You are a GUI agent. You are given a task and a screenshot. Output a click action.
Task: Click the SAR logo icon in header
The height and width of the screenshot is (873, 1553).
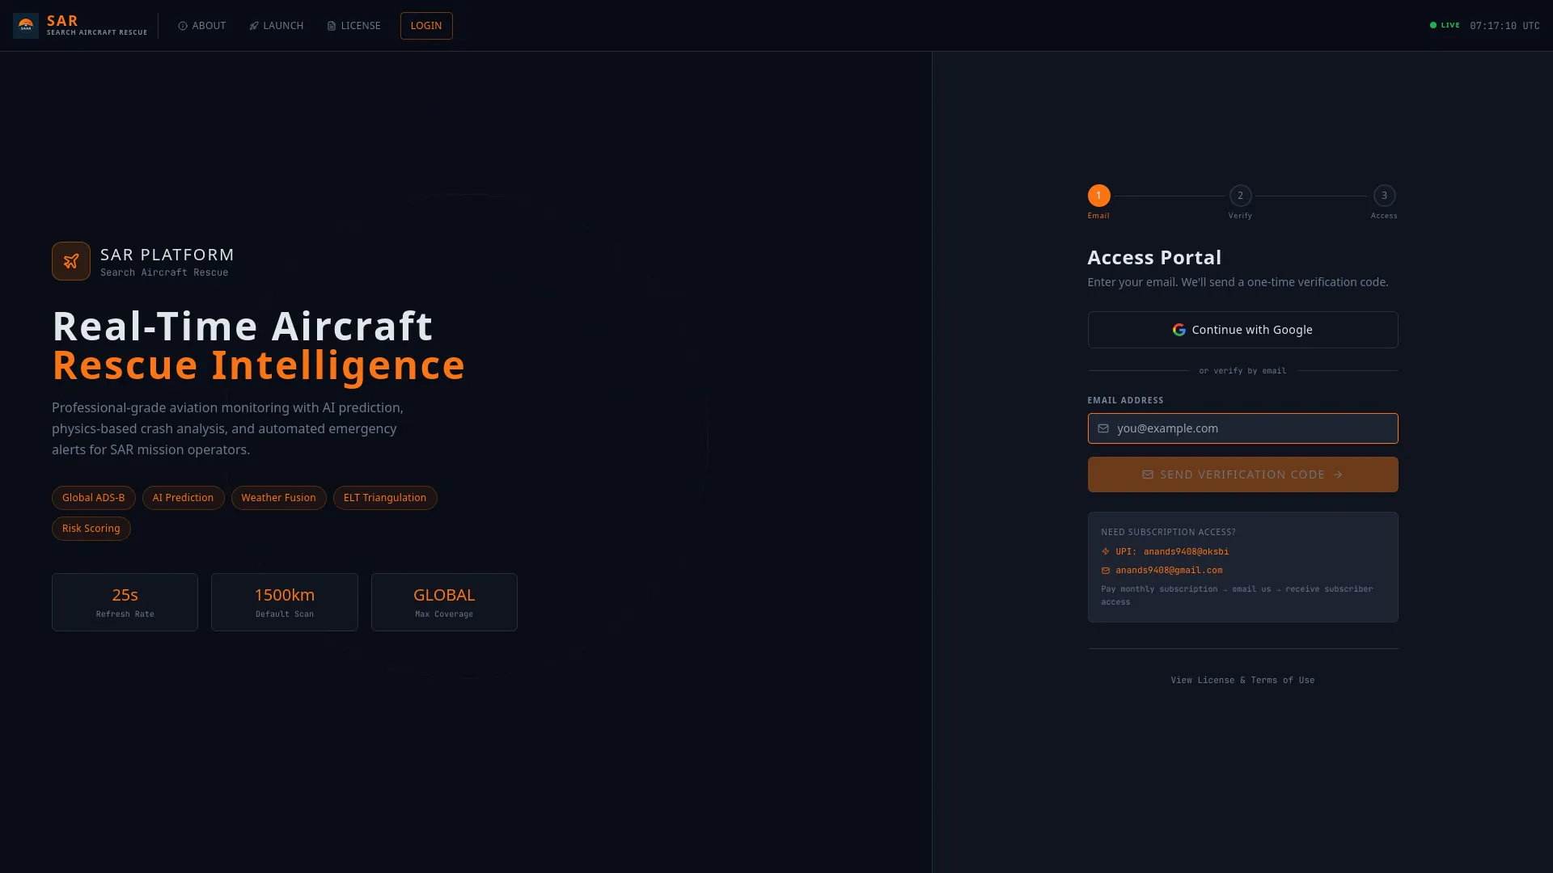click(26, 26)
